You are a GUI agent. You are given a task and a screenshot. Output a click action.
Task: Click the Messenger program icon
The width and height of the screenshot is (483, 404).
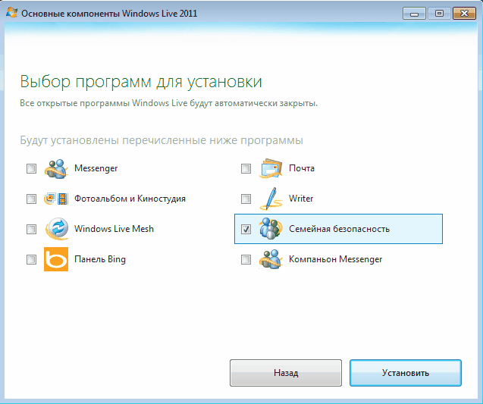point(56,169)
